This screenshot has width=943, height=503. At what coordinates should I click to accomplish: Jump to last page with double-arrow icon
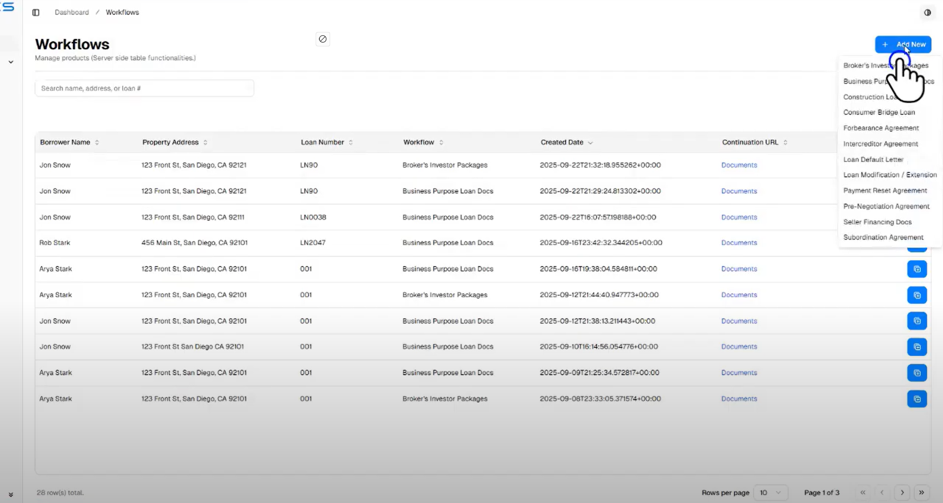coord(922,492)
